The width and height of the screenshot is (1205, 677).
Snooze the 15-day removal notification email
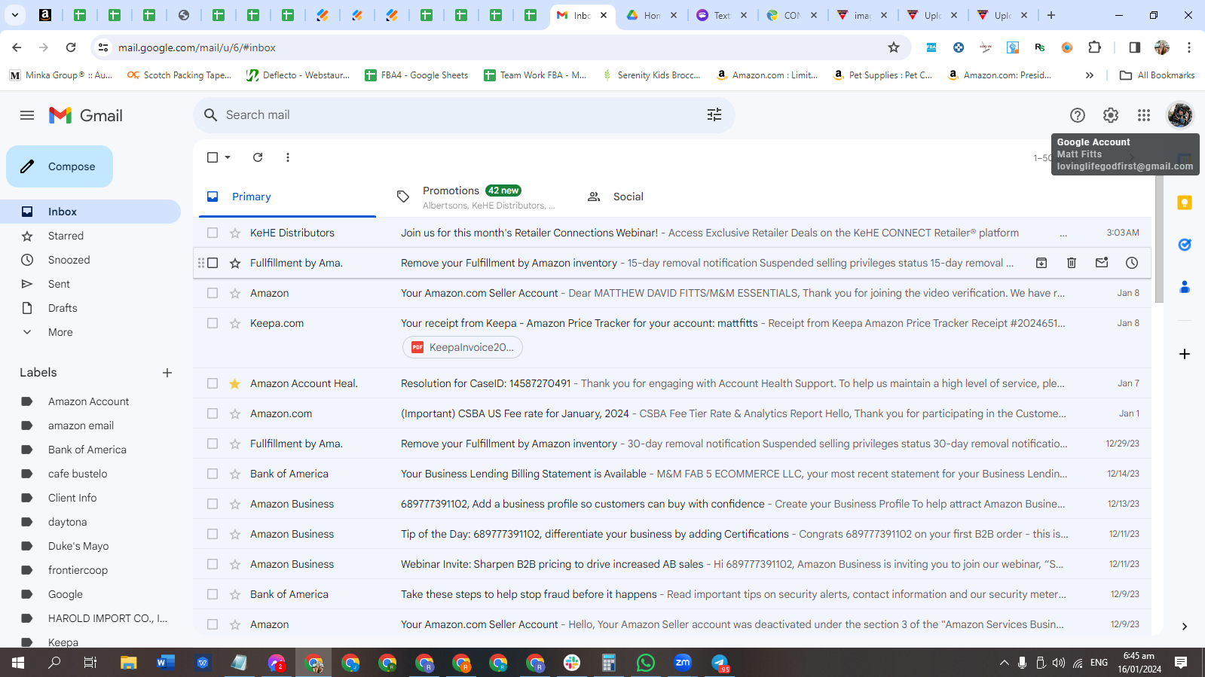click(x=1132, y=263)
